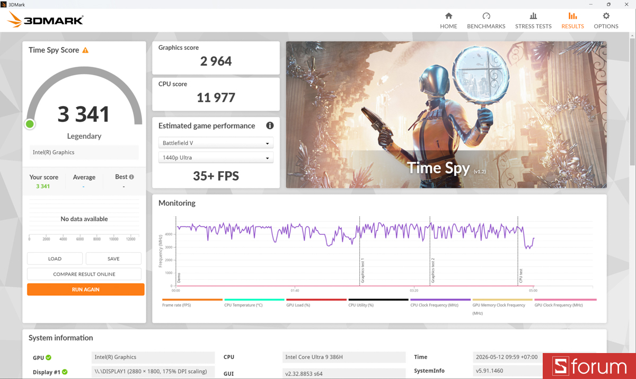Click the Results chart icon
Viewport: 636px width, 379px height.
pyautogui.click(x=572, y=16)
